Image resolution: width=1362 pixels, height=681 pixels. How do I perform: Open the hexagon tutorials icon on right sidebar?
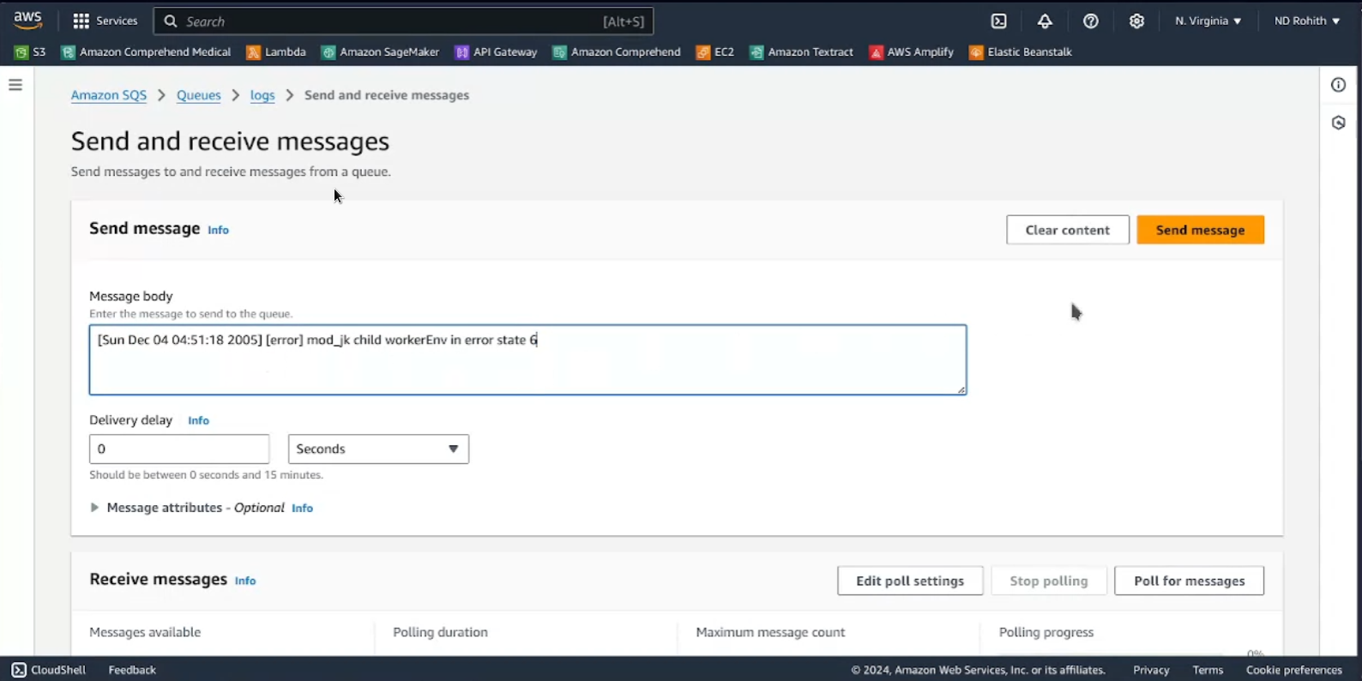[x=1339, y=123]
